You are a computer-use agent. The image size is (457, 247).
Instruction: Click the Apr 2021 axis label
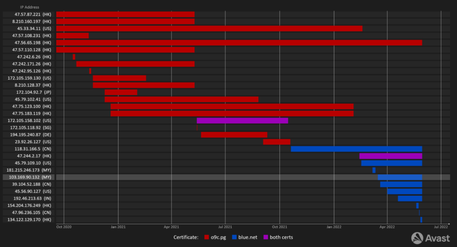(x=171, y=227)
